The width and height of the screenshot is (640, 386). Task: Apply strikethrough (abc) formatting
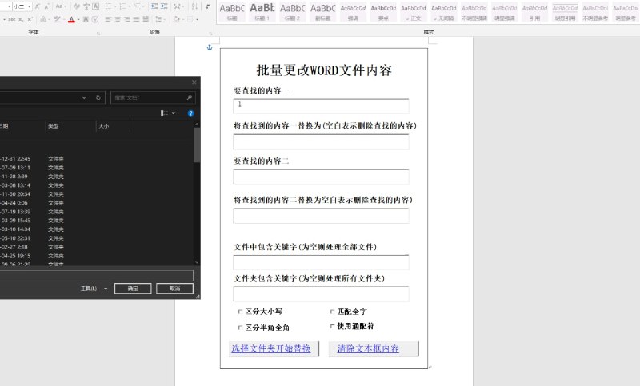(x=12, y=19)
